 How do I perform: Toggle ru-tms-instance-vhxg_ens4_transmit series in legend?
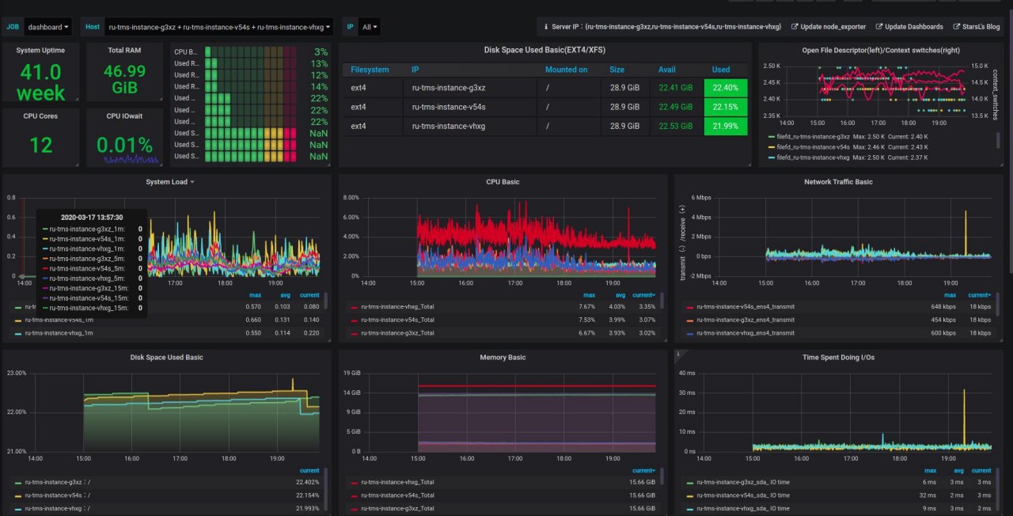[x=746, y=333]
